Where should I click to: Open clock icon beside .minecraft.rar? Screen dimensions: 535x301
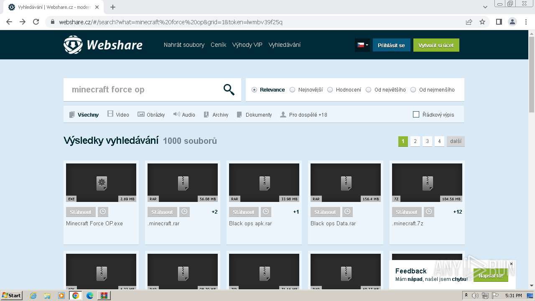[184, 212]
